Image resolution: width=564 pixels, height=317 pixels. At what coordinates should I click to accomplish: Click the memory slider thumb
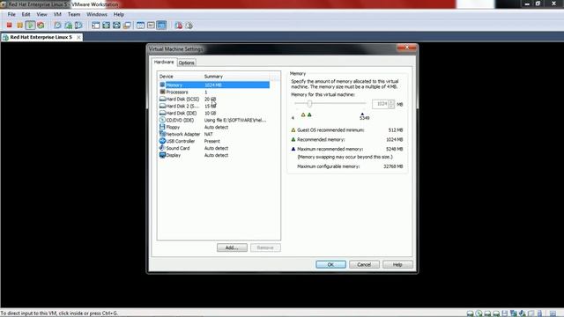[309, 104]
